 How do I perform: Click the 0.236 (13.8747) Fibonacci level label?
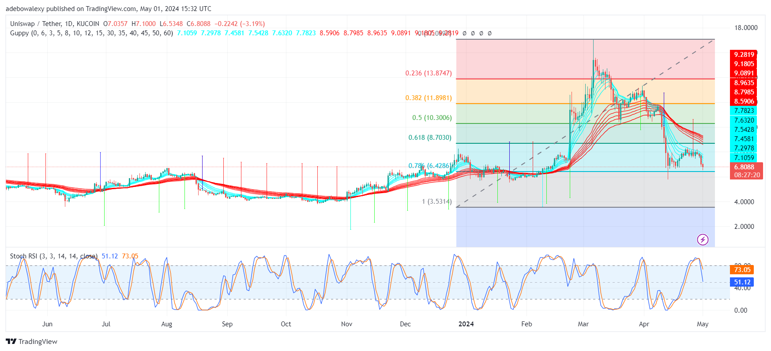pyautogui.click(x=429, y=73)
